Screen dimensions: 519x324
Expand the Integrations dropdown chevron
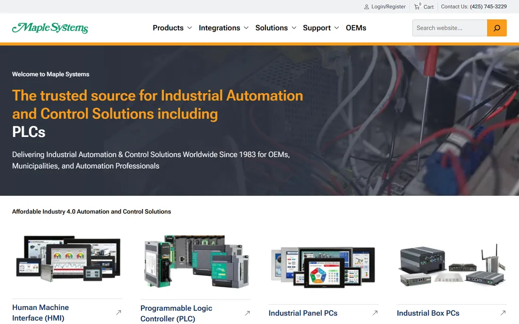coord(246,28)
